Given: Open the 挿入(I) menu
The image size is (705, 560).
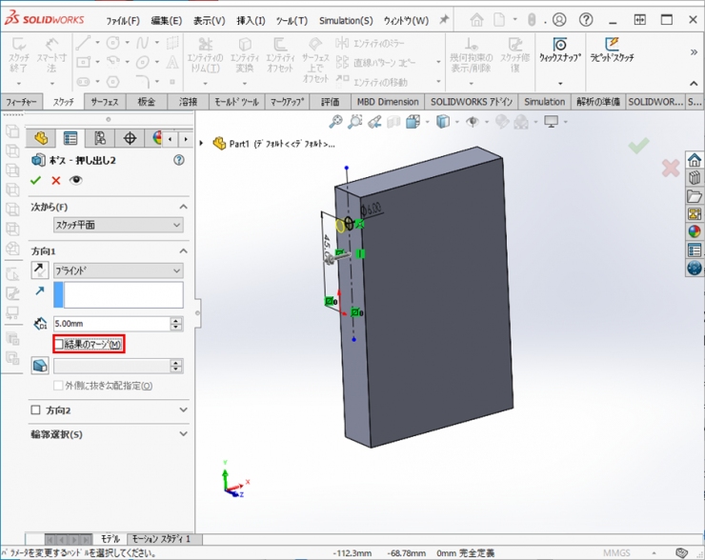Looking at the screenshot, I should tap(252, 20).
